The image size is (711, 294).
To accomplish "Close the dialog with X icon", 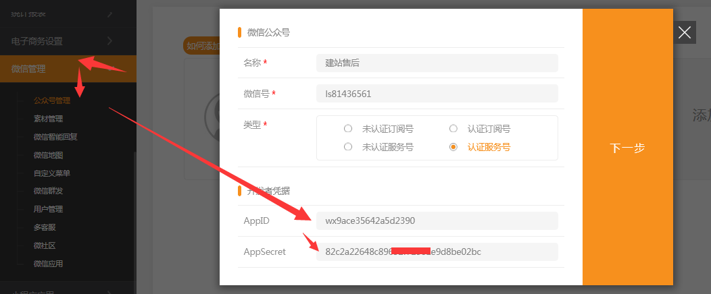I will point(685,32).
